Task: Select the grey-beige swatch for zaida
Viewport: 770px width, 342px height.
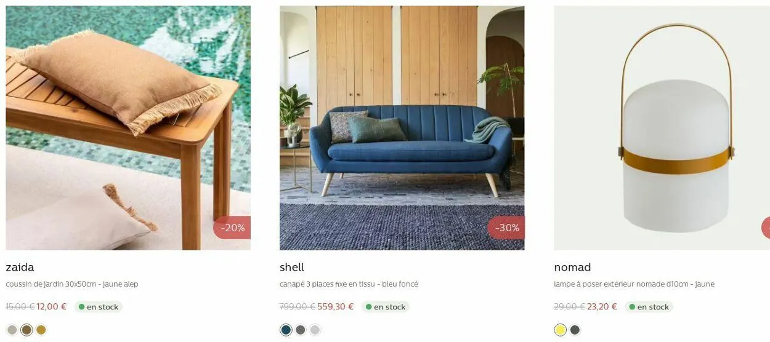Action: click(12, 330)
